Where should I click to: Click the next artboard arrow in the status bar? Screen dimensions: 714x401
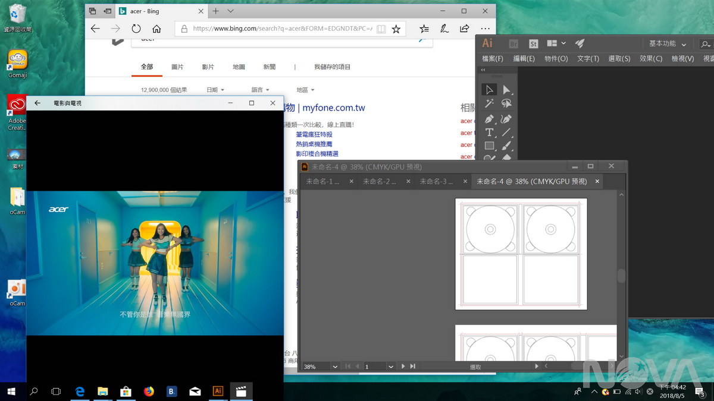[x=403, y=367]
